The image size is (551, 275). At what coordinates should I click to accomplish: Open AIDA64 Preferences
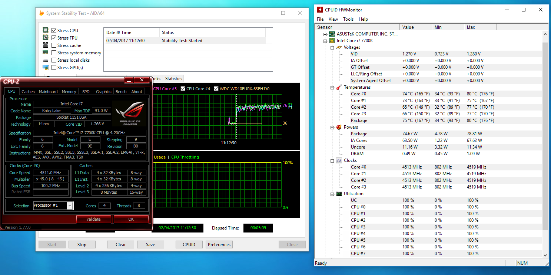point(219,244)
